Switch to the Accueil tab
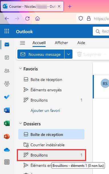Screen dimensions: 109x174 (39, 43)
